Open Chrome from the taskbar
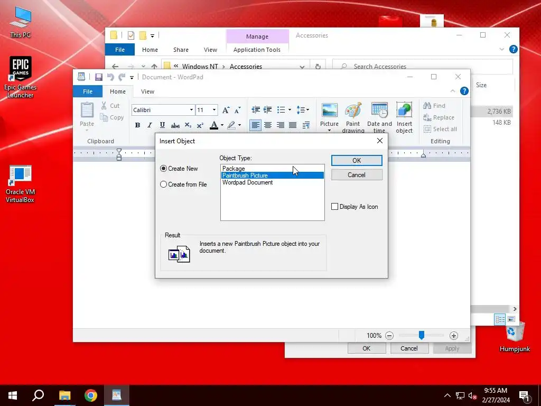The width and height of the screenshot is (541, 406). click(91, 395)
